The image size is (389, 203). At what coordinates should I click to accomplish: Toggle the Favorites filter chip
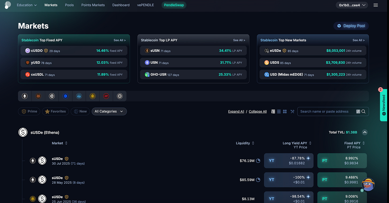[56, 111]
